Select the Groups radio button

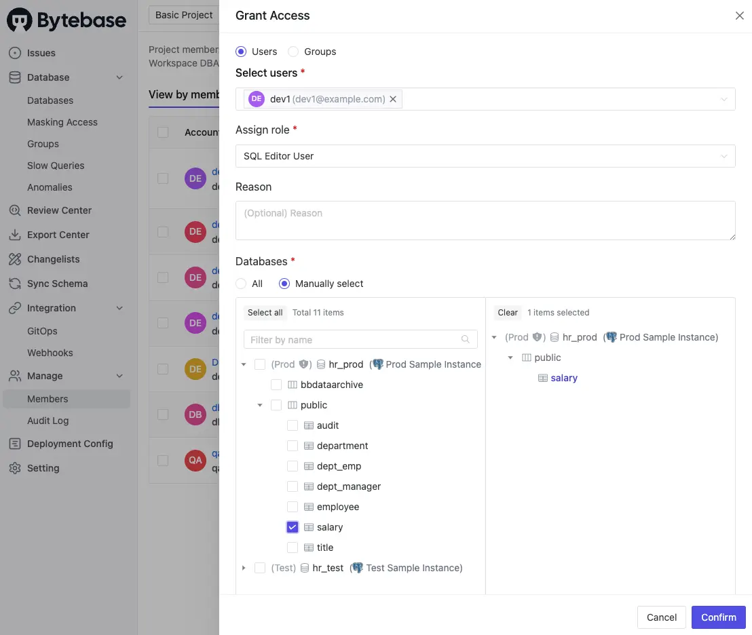(x=293, y=52)
